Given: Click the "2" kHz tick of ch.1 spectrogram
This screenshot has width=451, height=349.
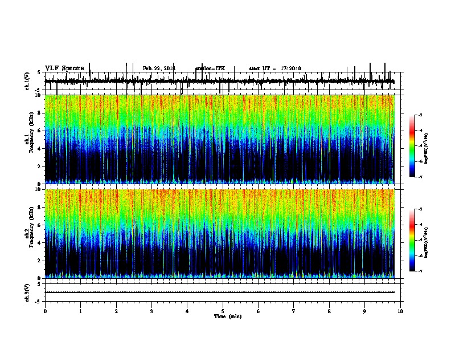Looking at the screenshot, I should (40, 167).
